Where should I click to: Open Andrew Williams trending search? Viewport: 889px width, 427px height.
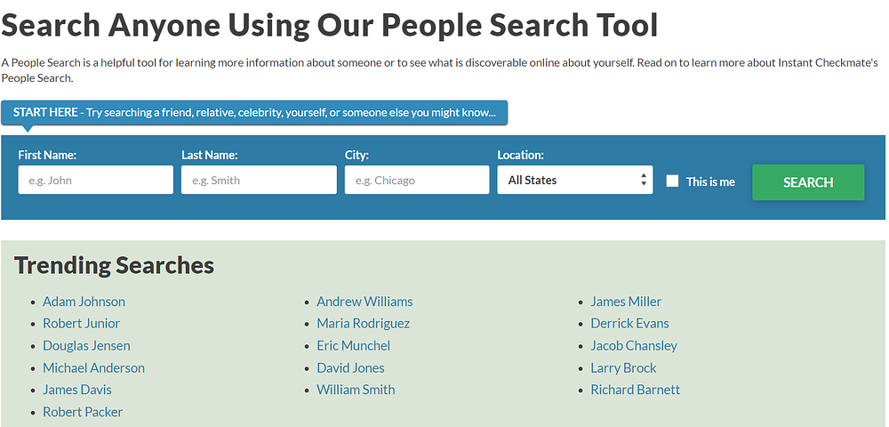[364, 301]
